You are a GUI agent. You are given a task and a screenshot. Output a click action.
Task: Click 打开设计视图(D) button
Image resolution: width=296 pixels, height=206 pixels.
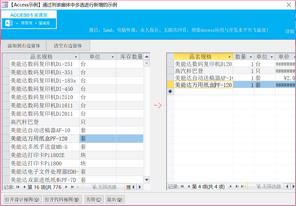pos(22,199)
